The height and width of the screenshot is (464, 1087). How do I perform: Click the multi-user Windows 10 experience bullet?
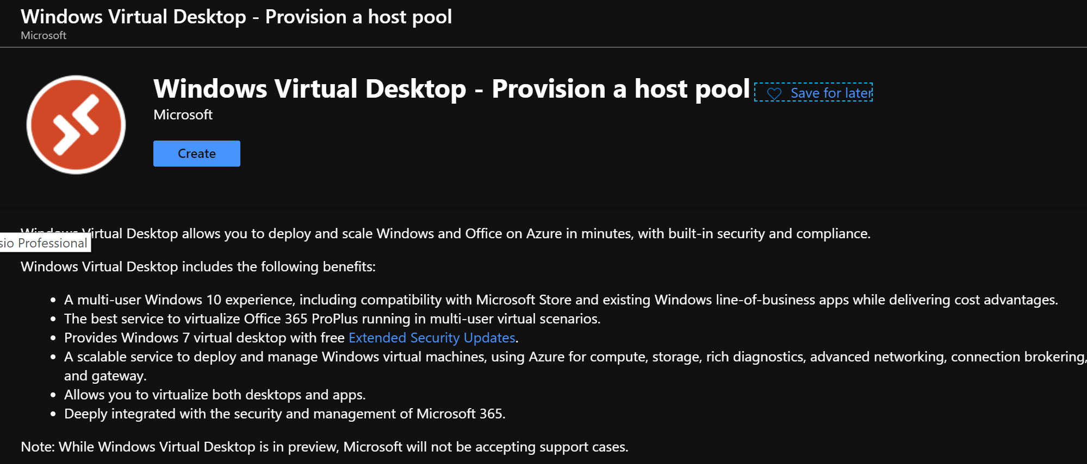click(x=561, y=300)
